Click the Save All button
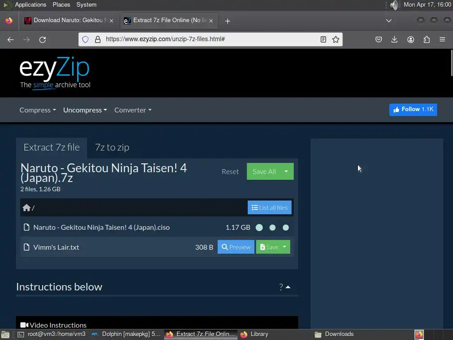Viewport: 453px width, 340px height. [264, 171]
